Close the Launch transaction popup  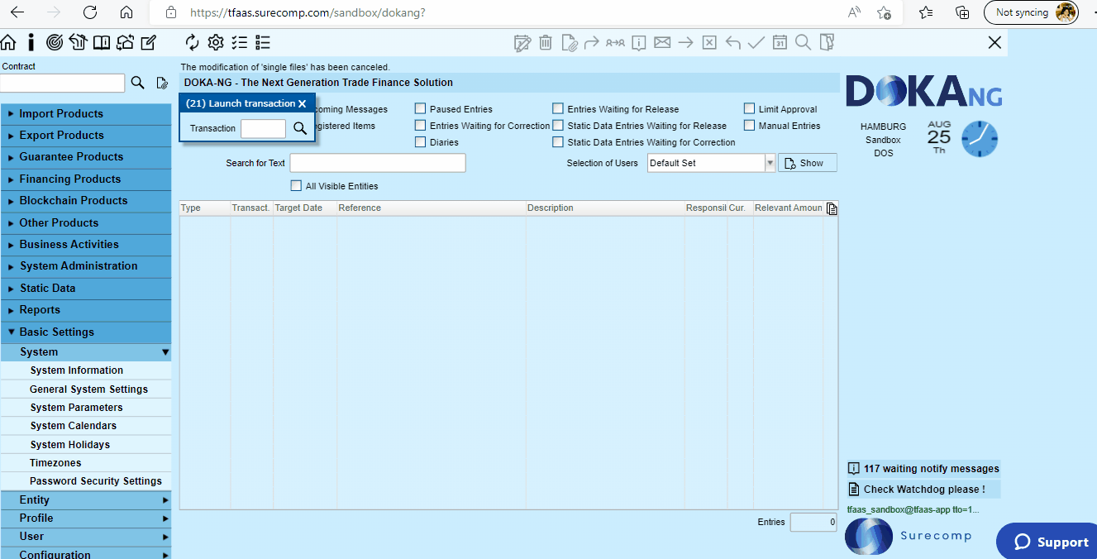[x=303, y=103]
